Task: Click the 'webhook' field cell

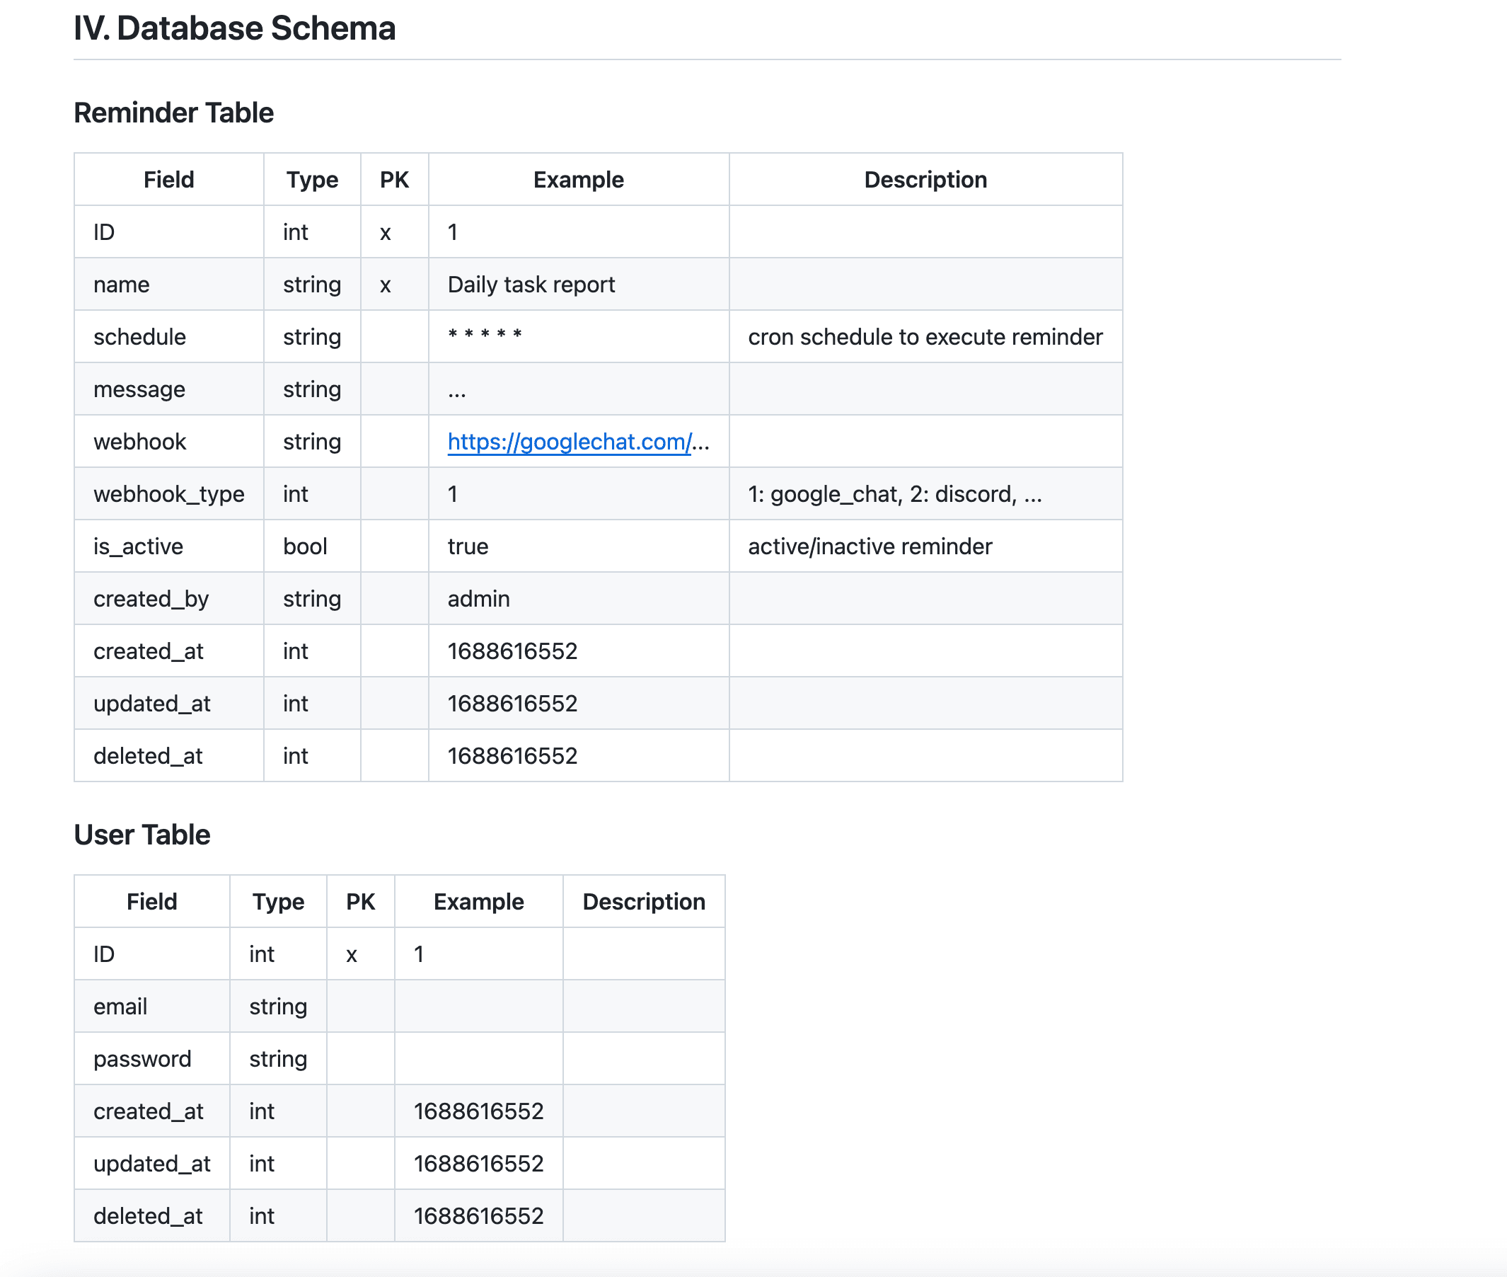Action: pyautogui.click(x=169, y=442)
